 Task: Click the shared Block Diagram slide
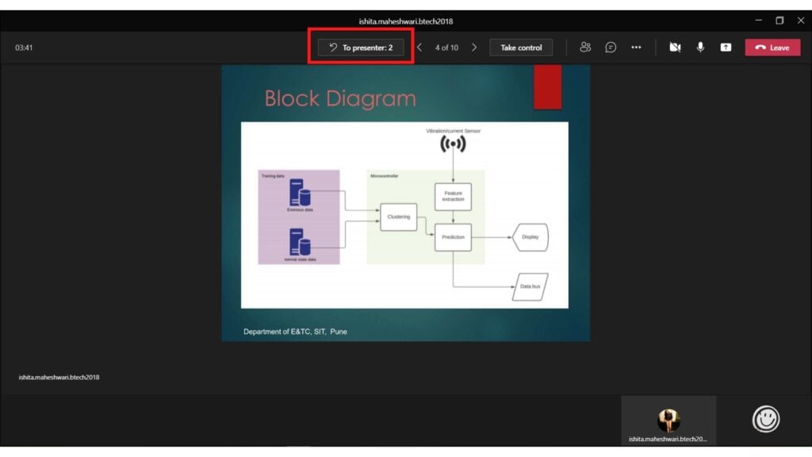coord(405,203)
